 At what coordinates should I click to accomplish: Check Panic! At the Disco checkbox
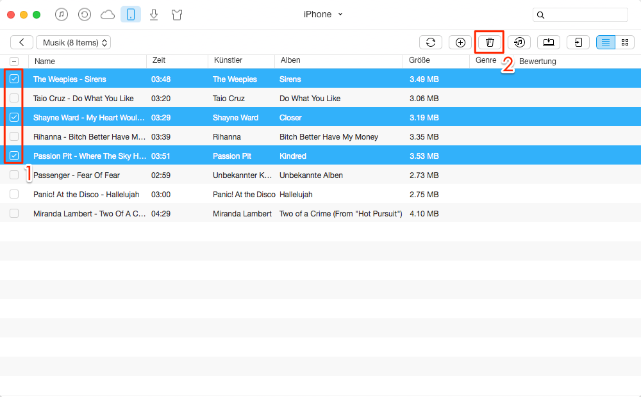14,194
